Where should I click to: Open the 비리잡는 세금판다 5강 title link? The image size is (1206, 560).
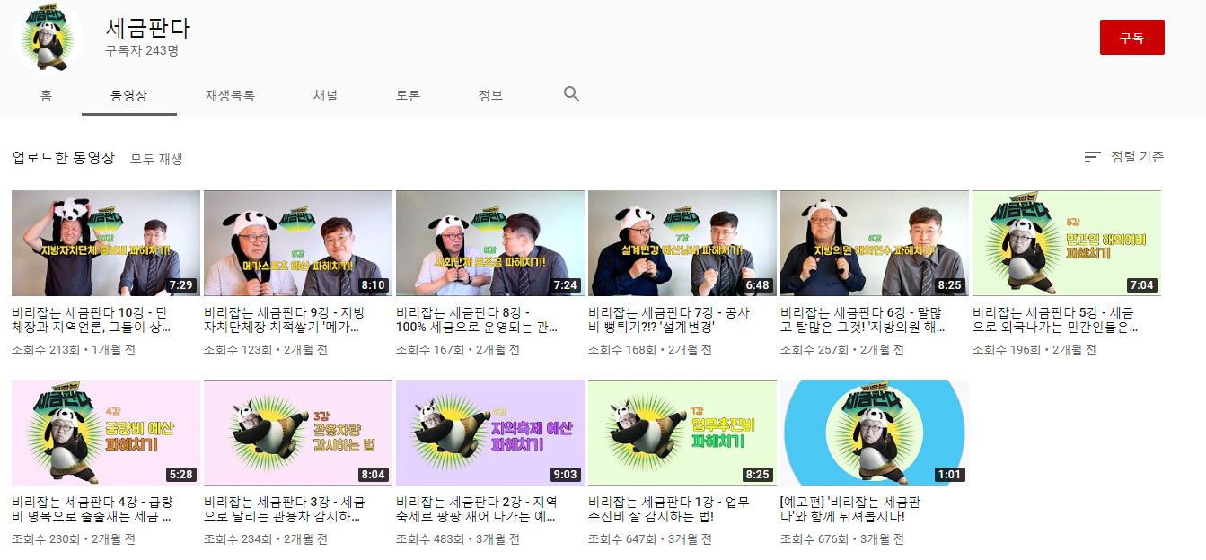point(1055,320)
